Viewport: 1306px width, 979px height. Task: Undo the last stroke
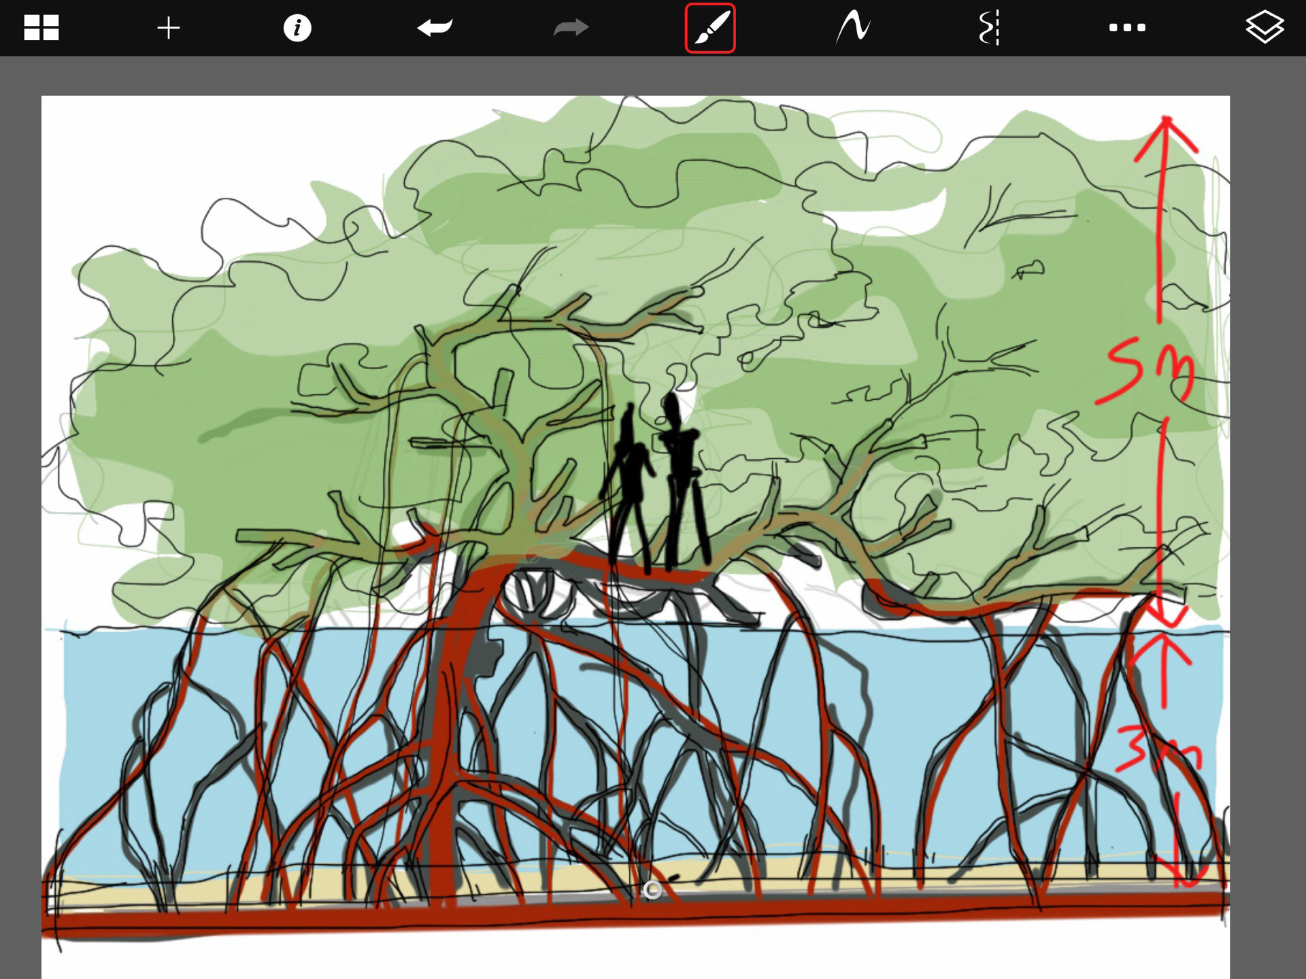[x=435, y=28]
